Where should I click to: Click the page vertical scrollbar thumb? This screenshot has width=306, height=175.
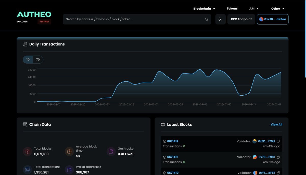click(305, 39)
